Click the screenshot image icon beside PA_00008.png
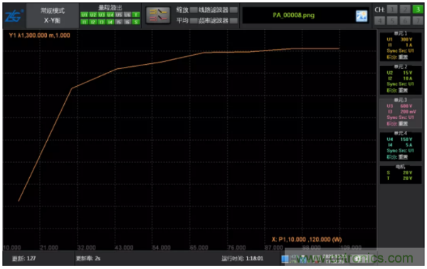The width and height of the screenshot is (427, 269). [362, 16]
